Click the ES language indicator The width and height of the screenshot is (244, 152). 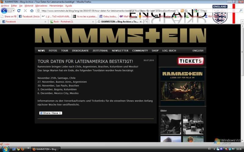(x=209, y=149)
